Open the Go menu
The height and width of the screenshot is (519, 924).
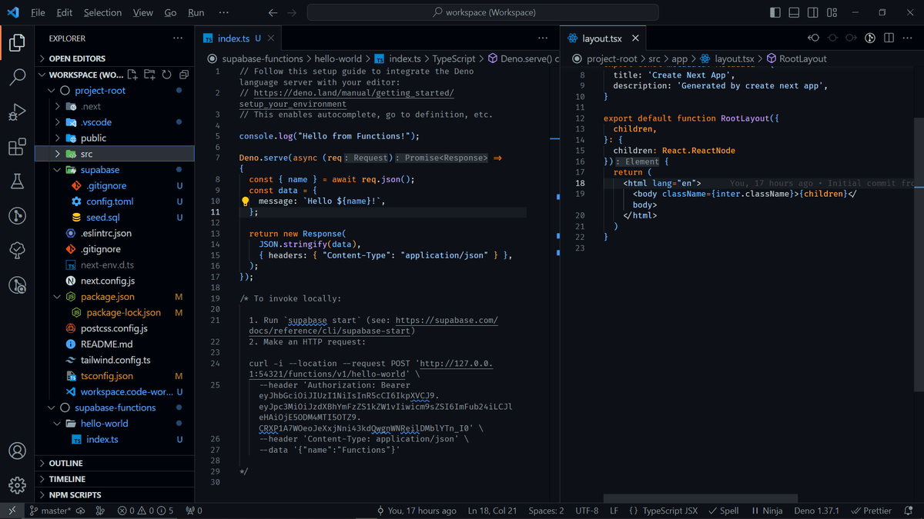coord(170,12)
